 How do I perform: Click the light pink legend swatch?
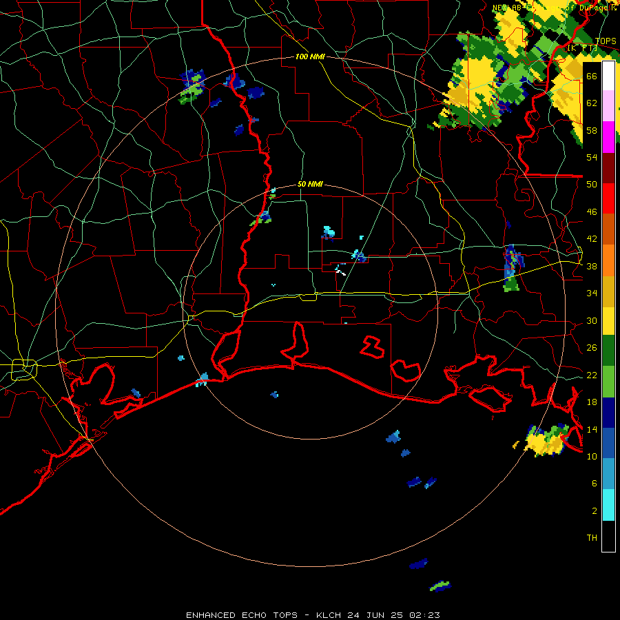point(608,105)
